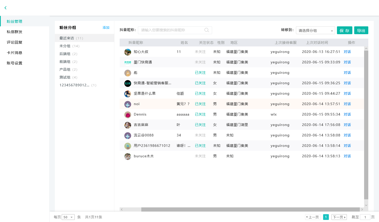Click Dennis's rose avatar
379x222 pixels.
coord(128,115)
